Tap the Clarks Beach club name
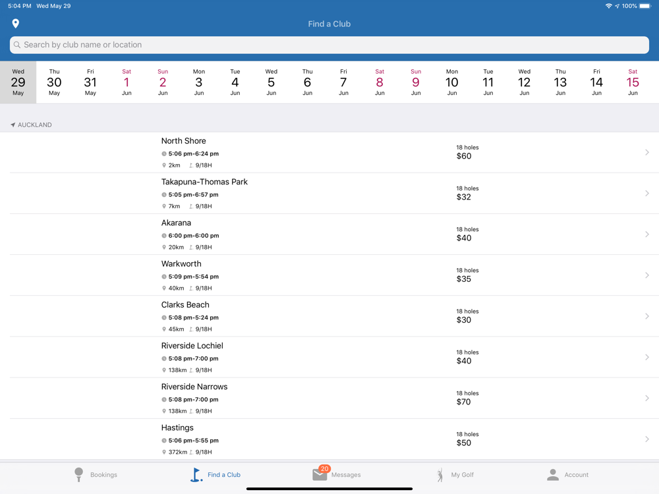Image resolution: width=659 pixels, height=494 pixels. click(x=185, y=304)
